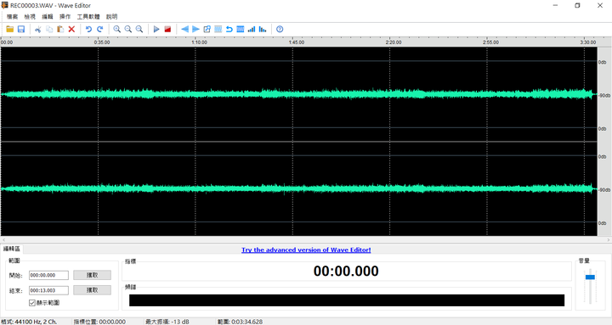Stop playback with the red square button
Screen dimensions: 612x325
167,29
